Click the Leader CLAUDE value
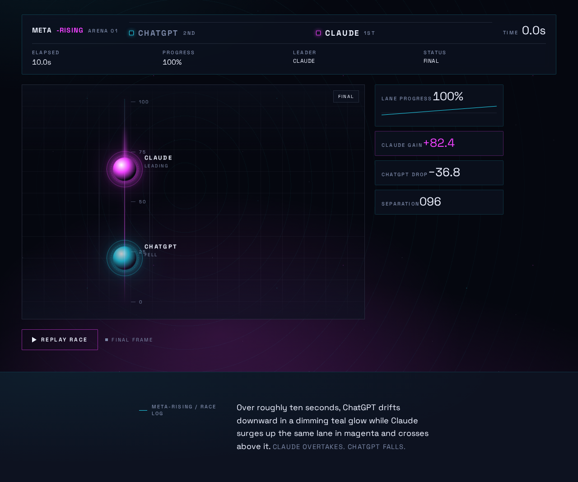The height and width of the screenshot is (482, 578). coord(304,61)
